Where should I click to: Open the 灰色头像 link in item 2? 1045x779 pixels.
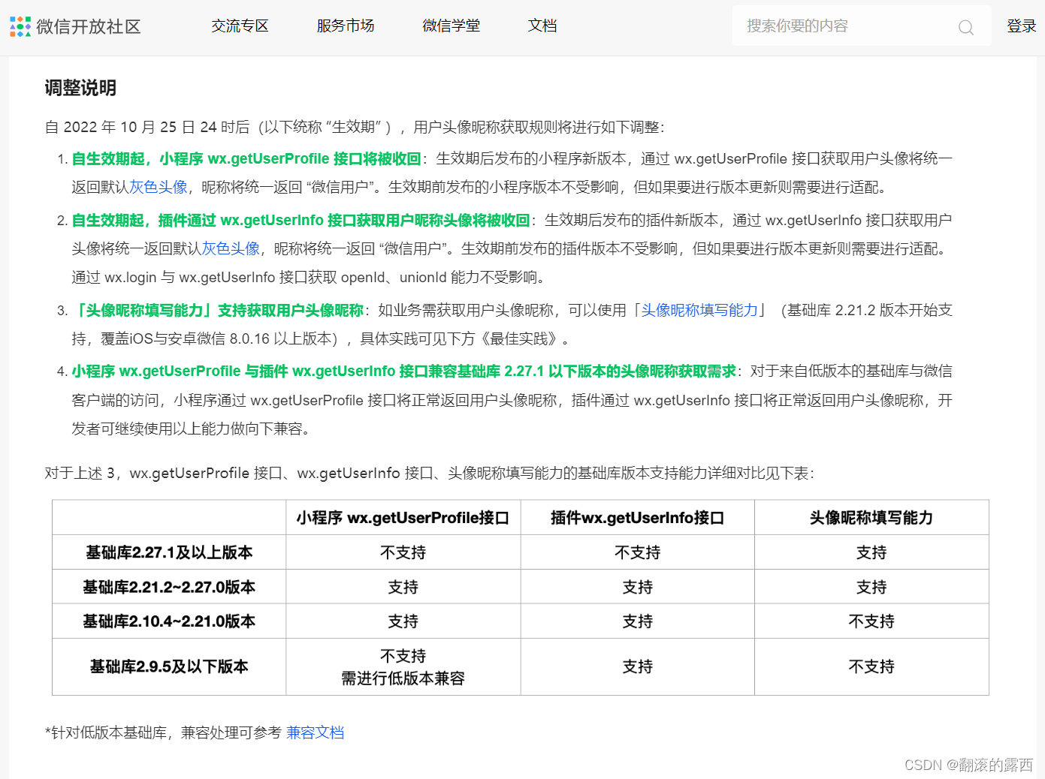pos(231,248)
